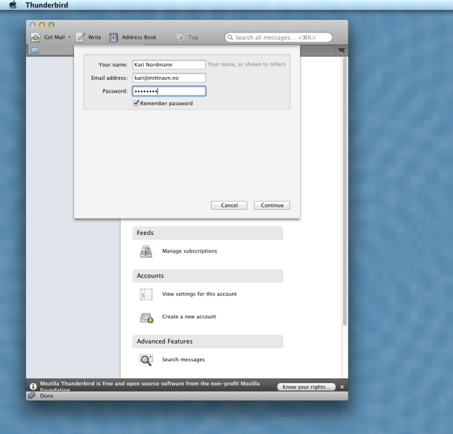Expand the Tag dropdown arrow
Viewport: 453px width, 434px height.
click(x=203, y=37)
